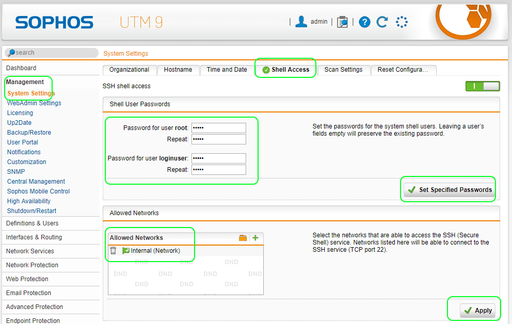Open the Licensing link
This screenshot has width=512, height=324.
point(20,113)
